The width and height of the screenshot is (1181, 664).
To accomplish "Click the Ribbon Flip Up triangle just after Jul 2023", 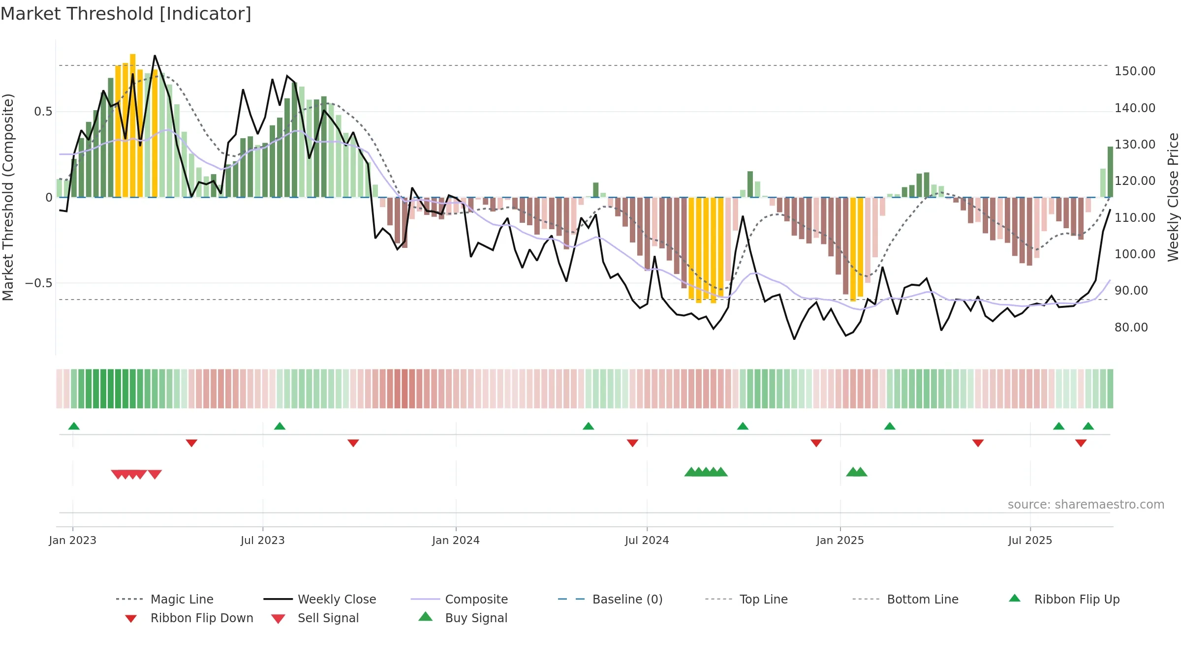I will click(280, 426).
